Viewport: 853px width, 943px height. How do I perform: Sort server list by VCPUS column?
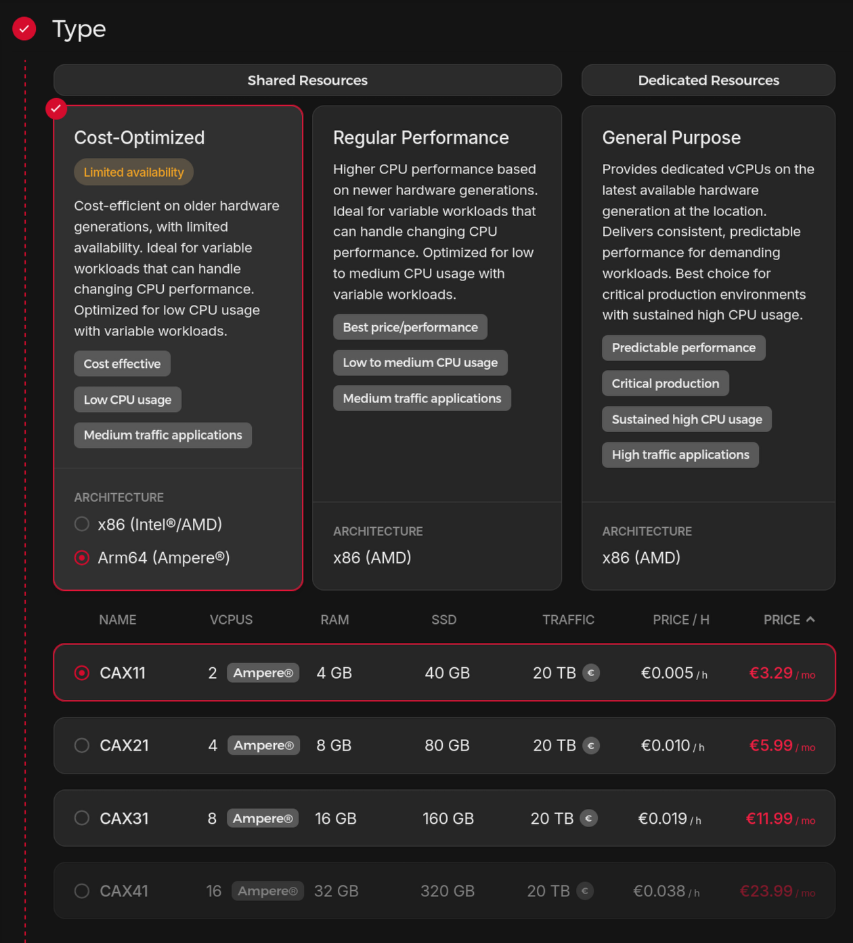tap(231, 620)
